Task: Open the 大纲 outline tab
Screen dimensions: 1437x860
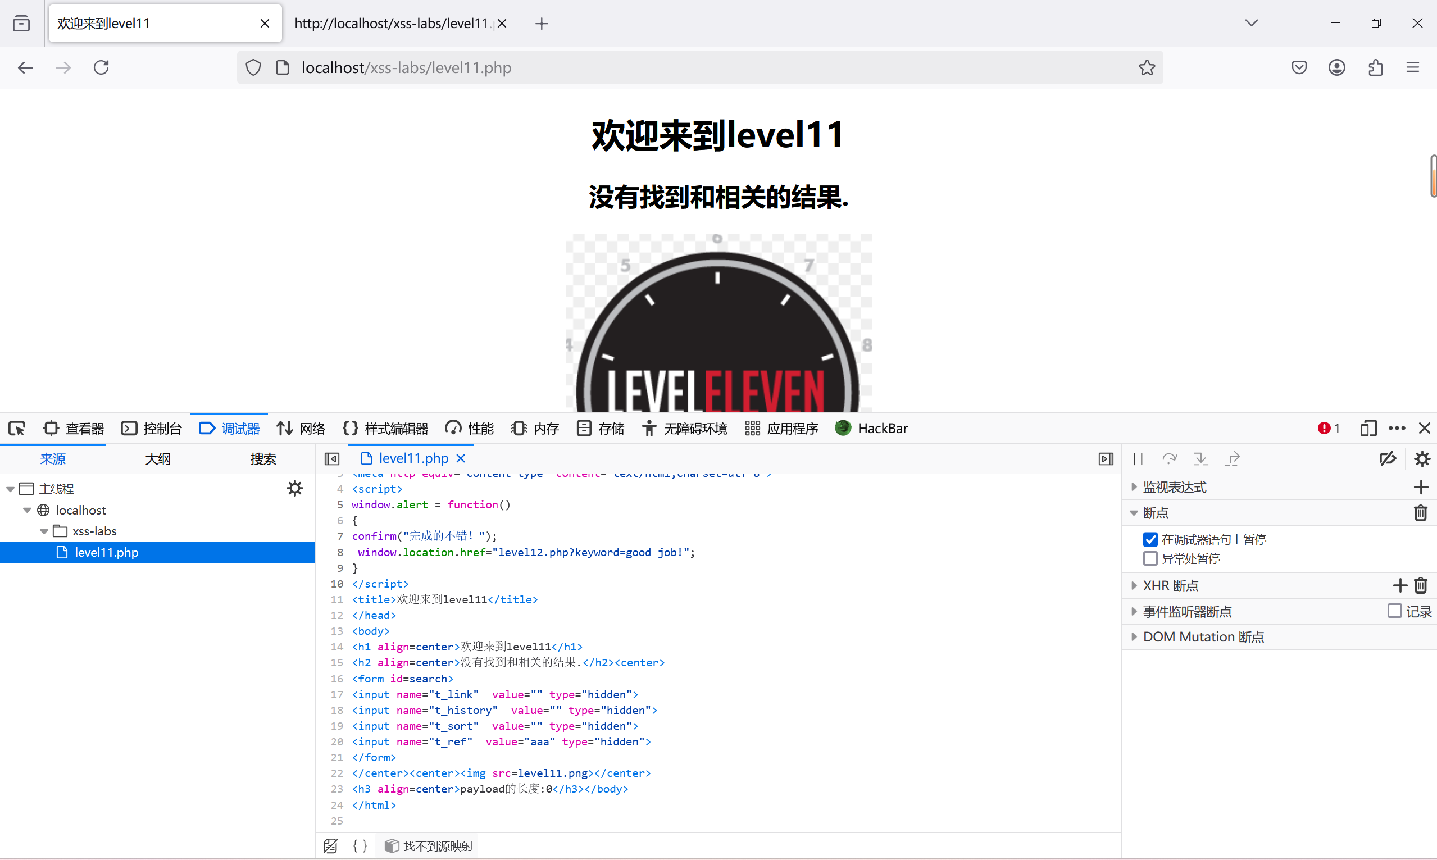Action: tap(158, 459)
